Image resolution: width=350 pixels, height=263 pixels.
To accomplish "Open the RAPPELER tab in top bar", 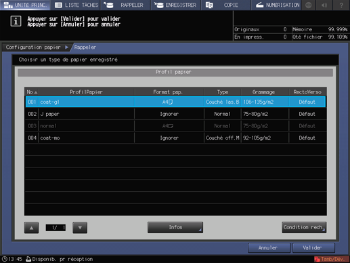I will pyautogui.click(x=126, y=5).
